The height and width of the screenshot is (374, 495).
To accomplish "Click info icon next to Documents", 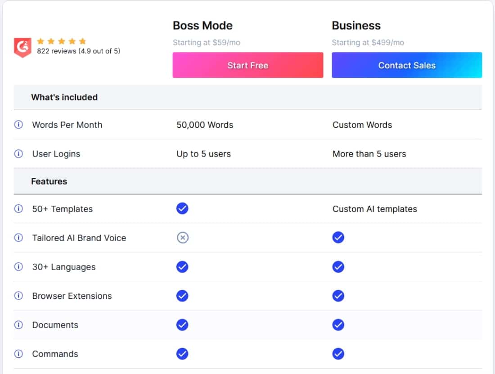I will (18, 325).
